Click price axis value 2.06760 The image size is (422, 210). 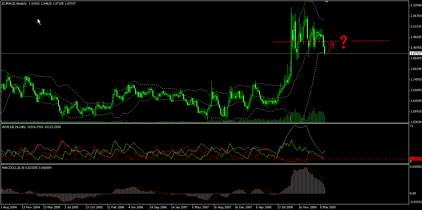[416, 16]
